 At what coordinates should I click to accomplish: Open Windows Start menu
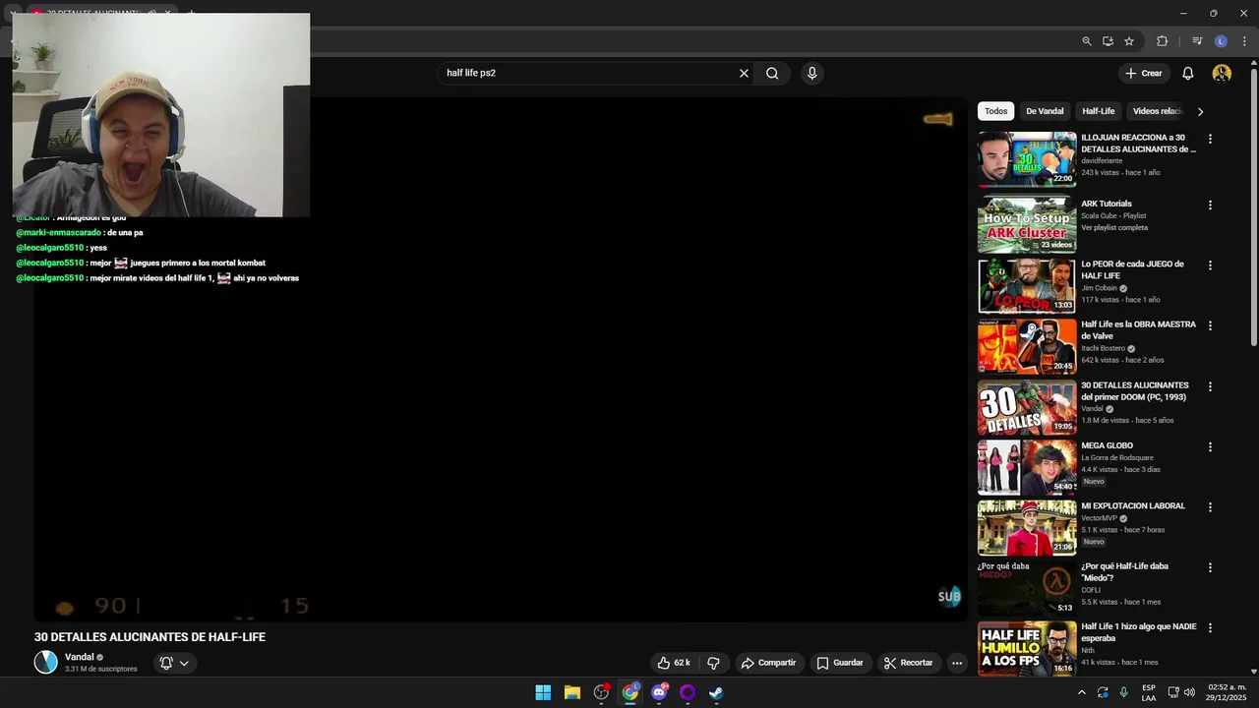[543, 692]
